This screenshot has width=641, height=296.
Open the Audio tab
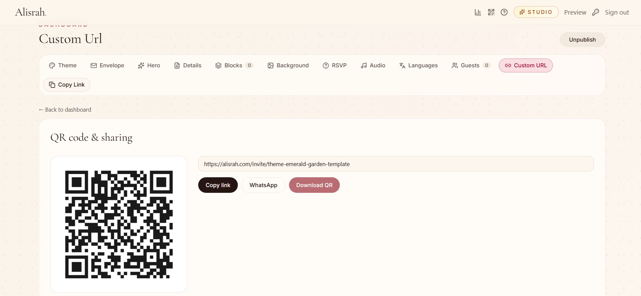pos(373,65)
